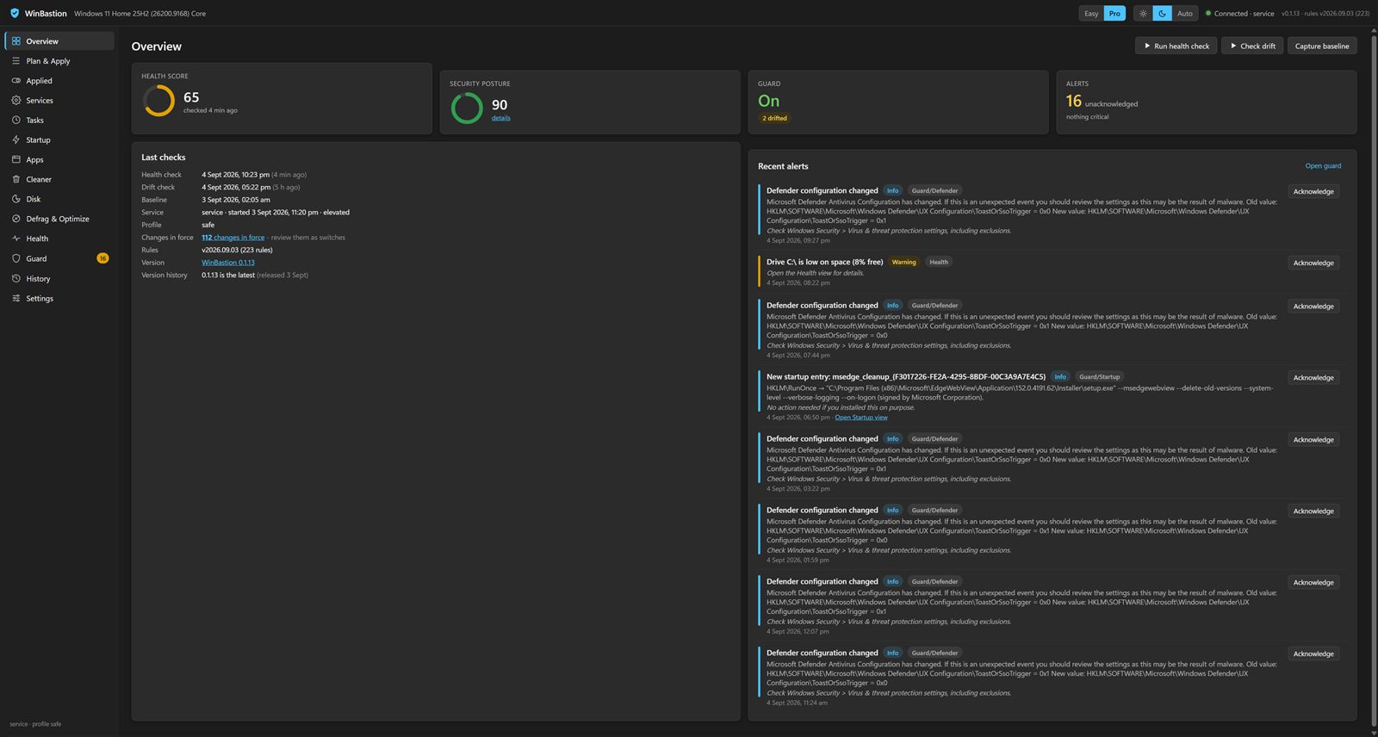Click the 'Drive C:\ is low on space' title
Screen dimensions: 1378x737
click(x=824, y=262)
